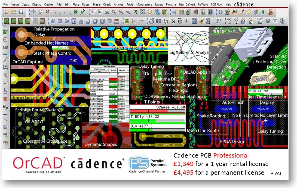This screenshot has width=297, height=188.
Task: Click the SPhase +11.68 meter bar
Action: click(157, 109)
